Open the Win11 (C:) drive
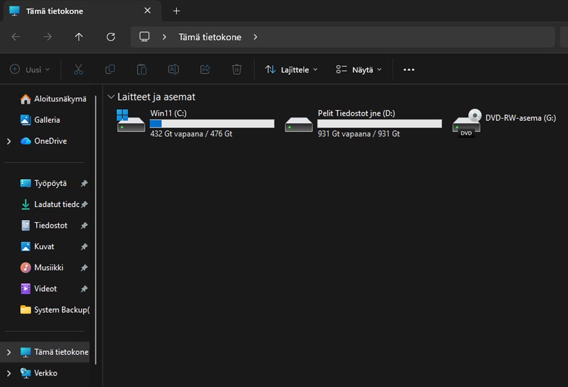 tap(195, 123)
